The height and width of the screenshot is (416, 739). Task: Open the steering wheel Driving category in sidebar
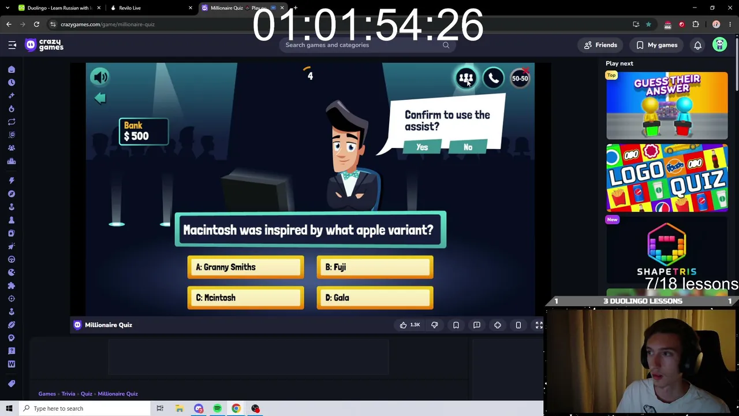[11, 259]
